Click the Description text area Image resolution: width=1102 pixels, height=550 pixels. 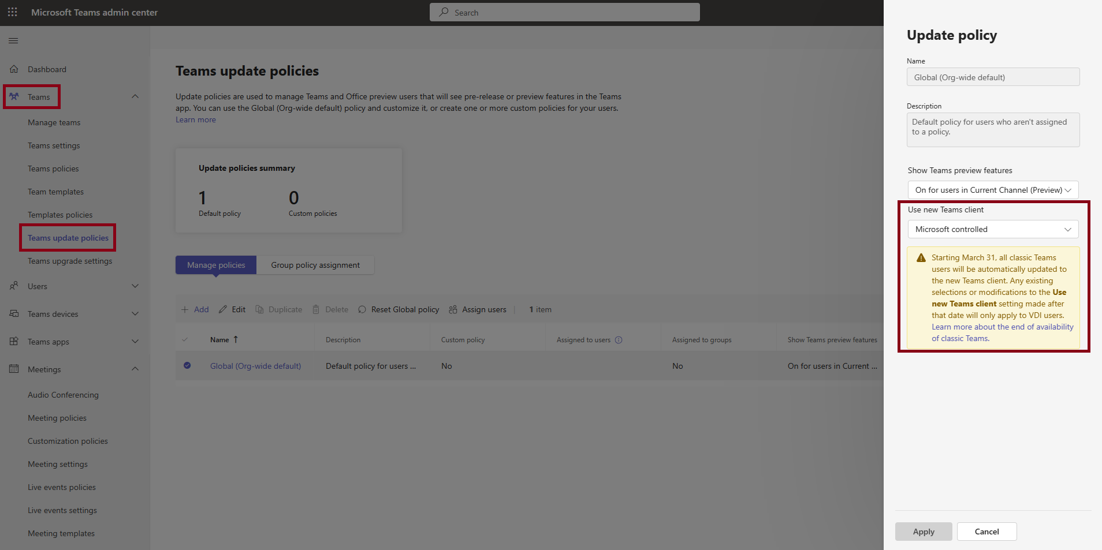[x=993, y=129]
